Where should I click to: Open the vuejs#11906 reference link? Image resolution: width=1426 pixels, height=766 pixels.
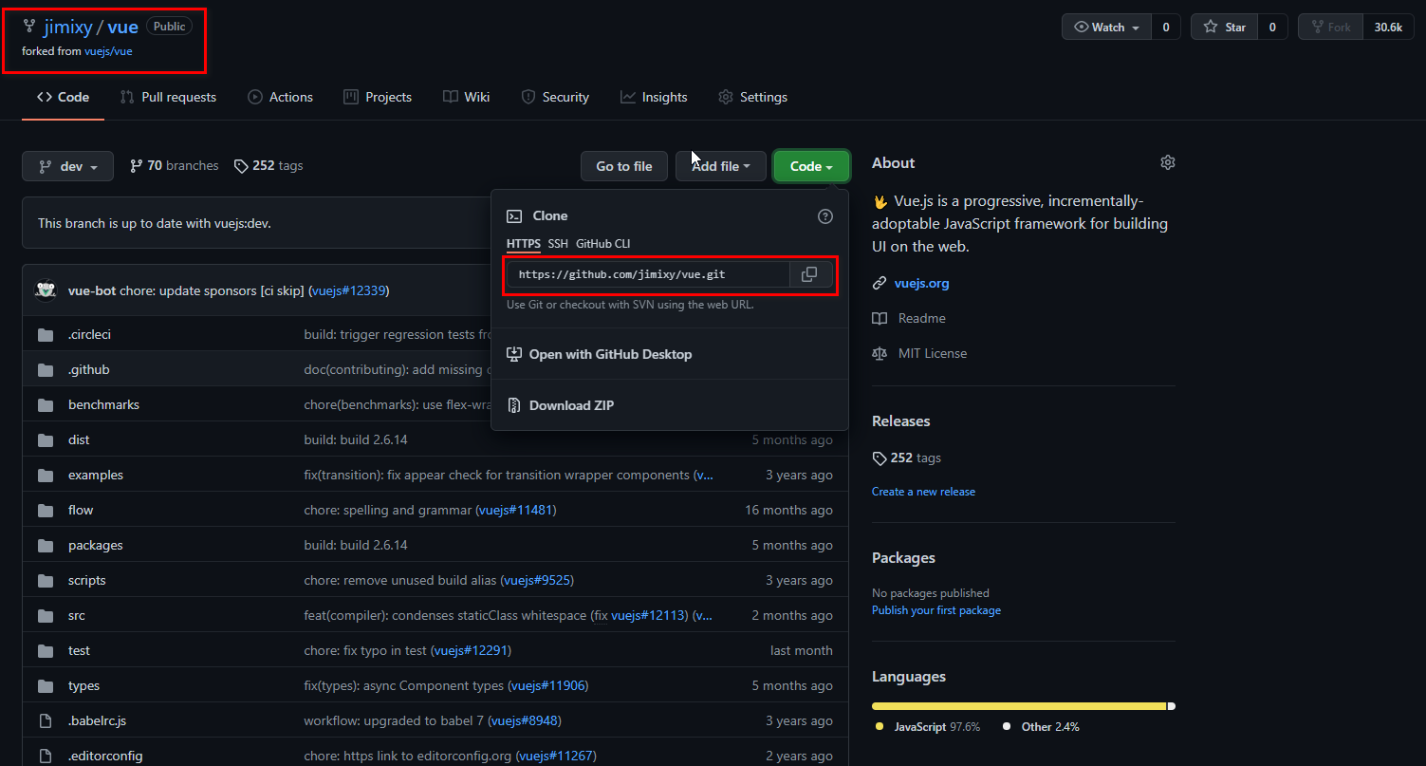(548, 685)
